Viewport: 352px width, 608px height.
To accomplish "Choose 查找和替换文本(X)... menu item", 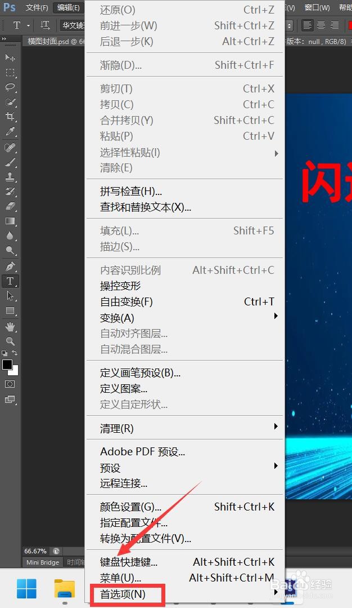I will pos(185,207).
